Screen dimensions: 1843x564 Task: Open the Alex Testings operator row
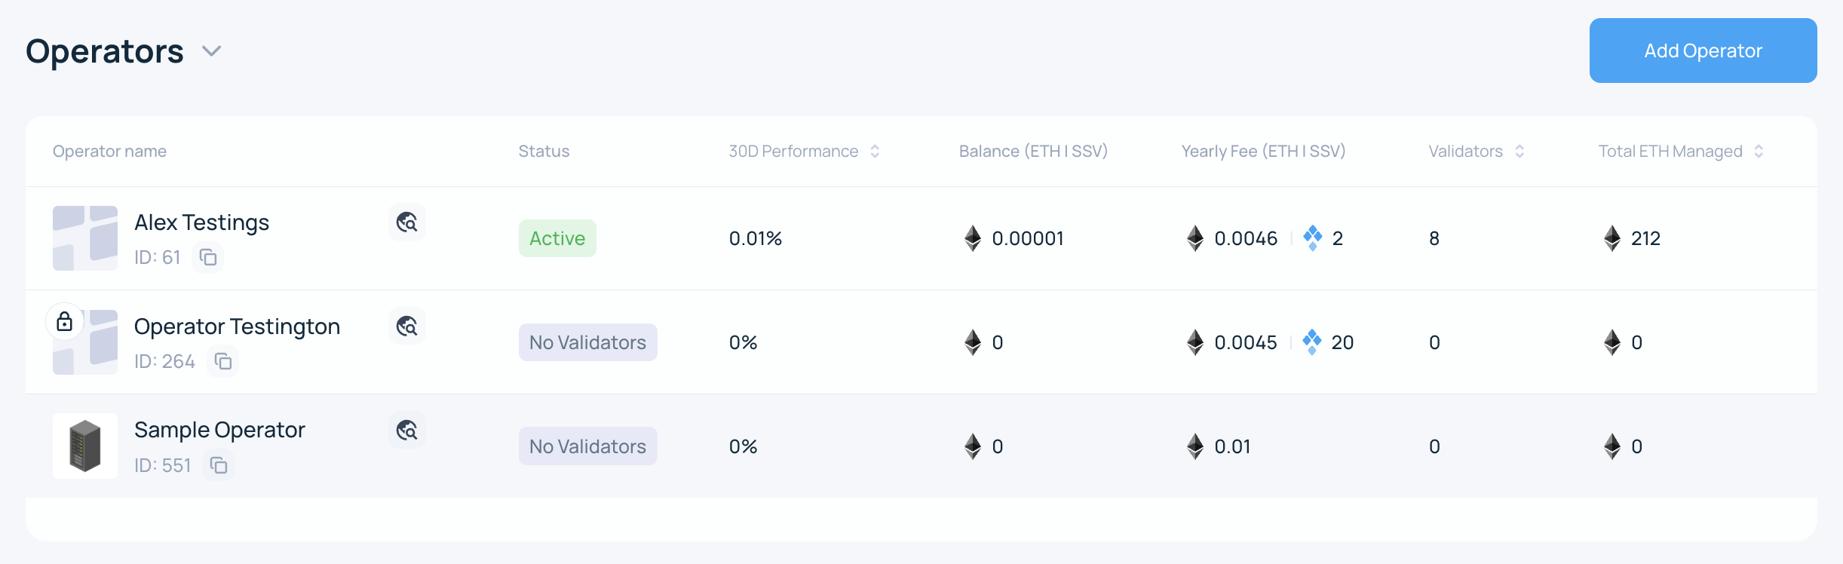[x=201, y=223]
